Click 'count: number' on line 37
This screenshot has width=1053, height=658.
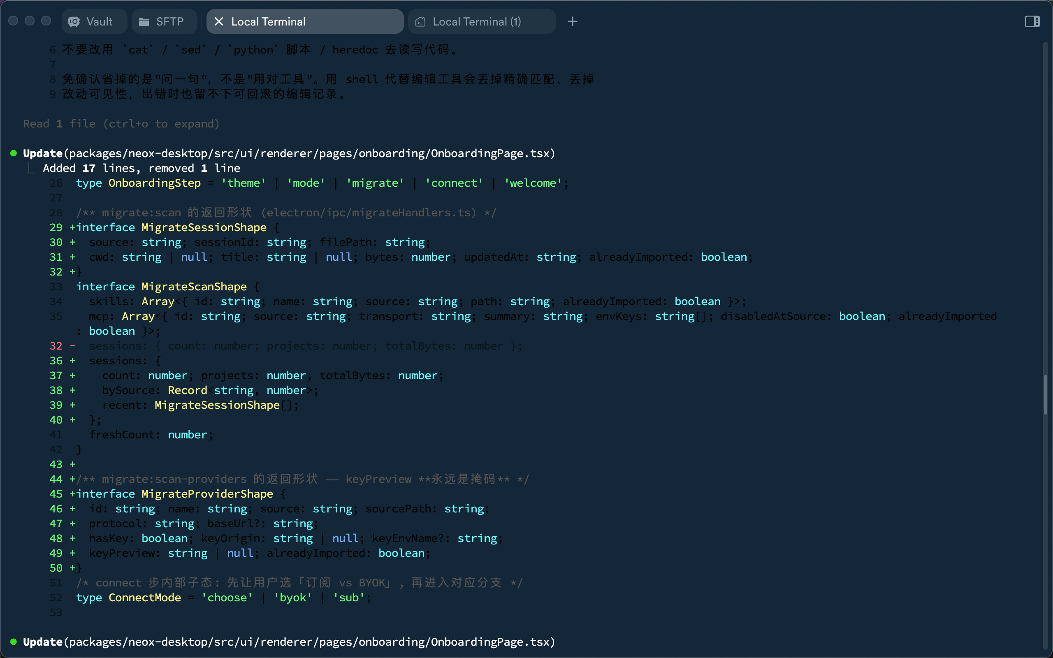pos(145,375)
